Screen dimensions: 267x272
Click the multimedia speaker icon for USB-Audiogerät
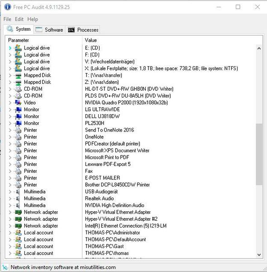click(18, 192)
